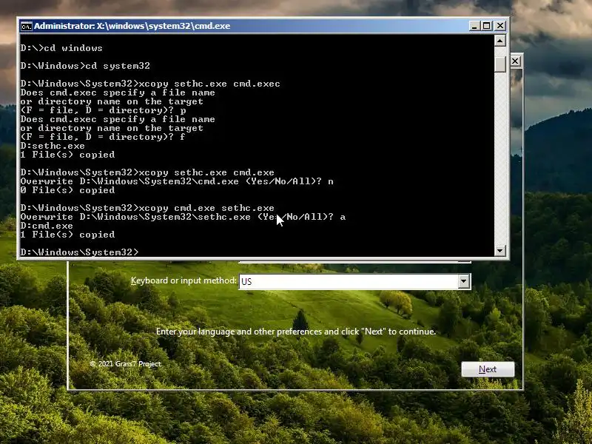Click the "D:\Windows>cd system32" line
Screen dimensions: 592x444
[x=85, y=66]
